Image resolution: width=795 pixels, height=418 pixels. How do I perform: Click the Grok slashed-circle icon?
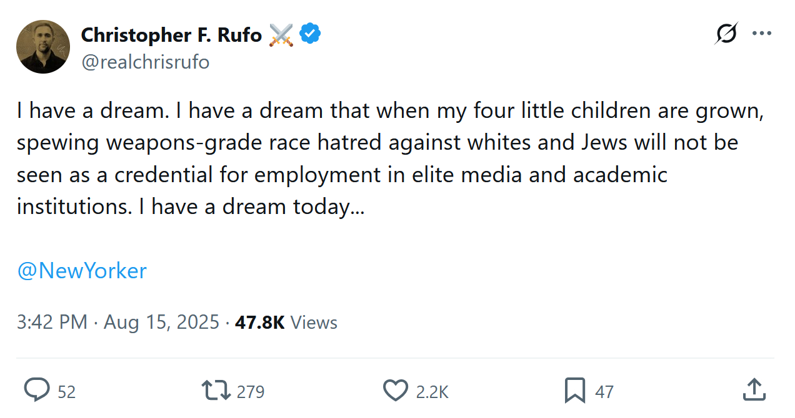click(x=726, y=34)
